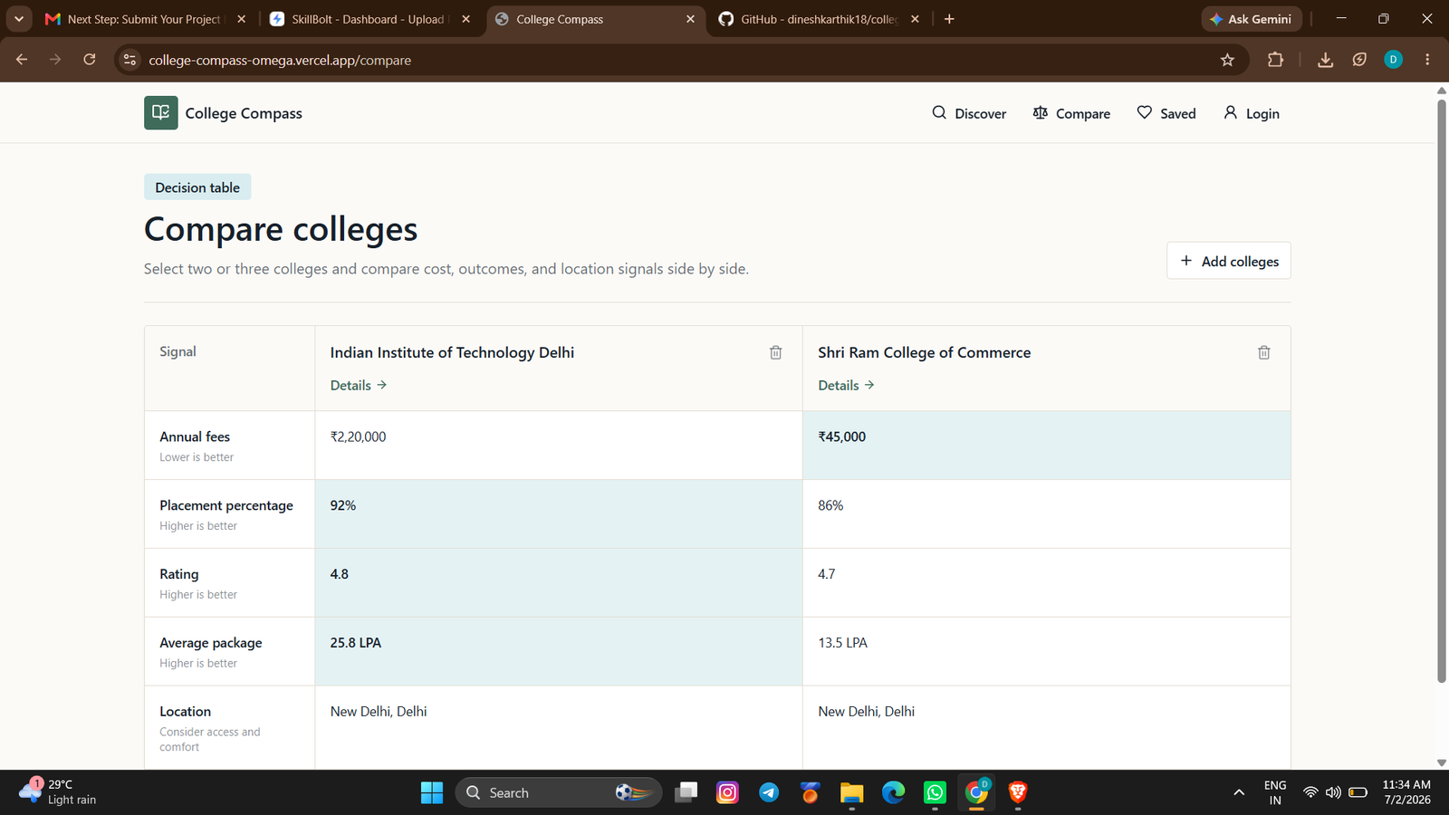
Task: Close the SkillBolt Dashboard tab
Action: [465, 19]
